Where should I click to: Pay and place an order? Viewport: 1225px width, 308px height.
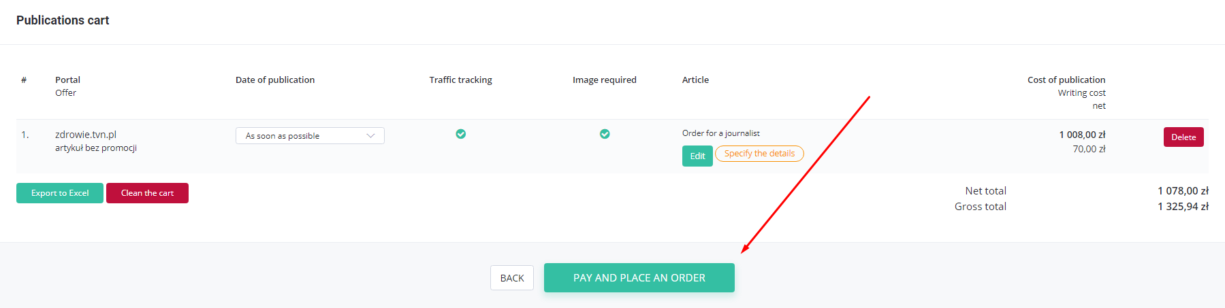tap(639, 278)
